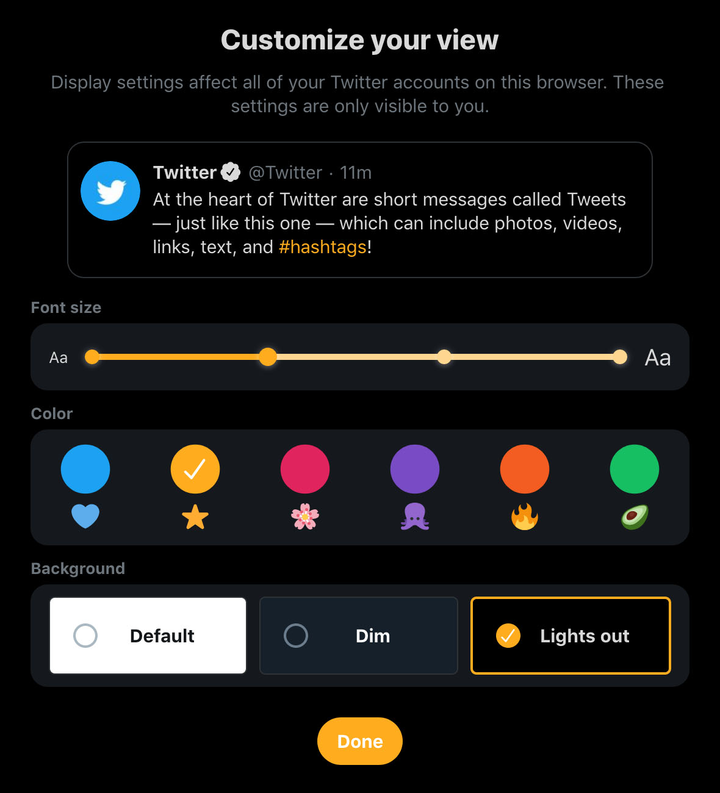Set font size to largest slider stop

(620, 357)
